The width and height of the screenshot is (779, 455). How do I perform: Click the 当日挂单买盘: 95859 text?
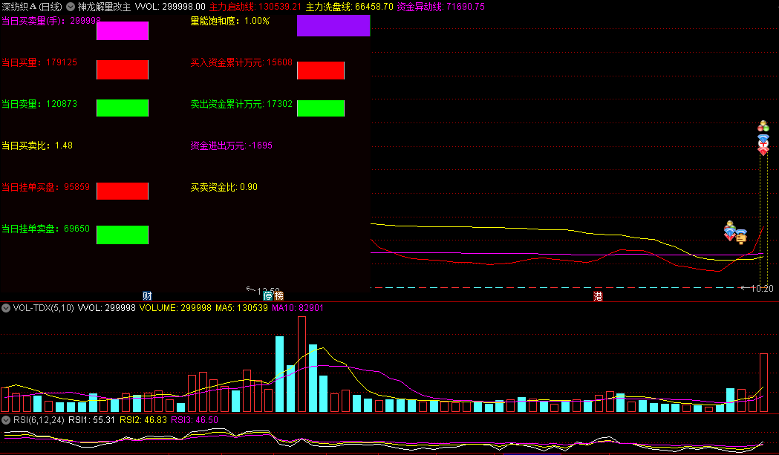[x=46, y=187]
